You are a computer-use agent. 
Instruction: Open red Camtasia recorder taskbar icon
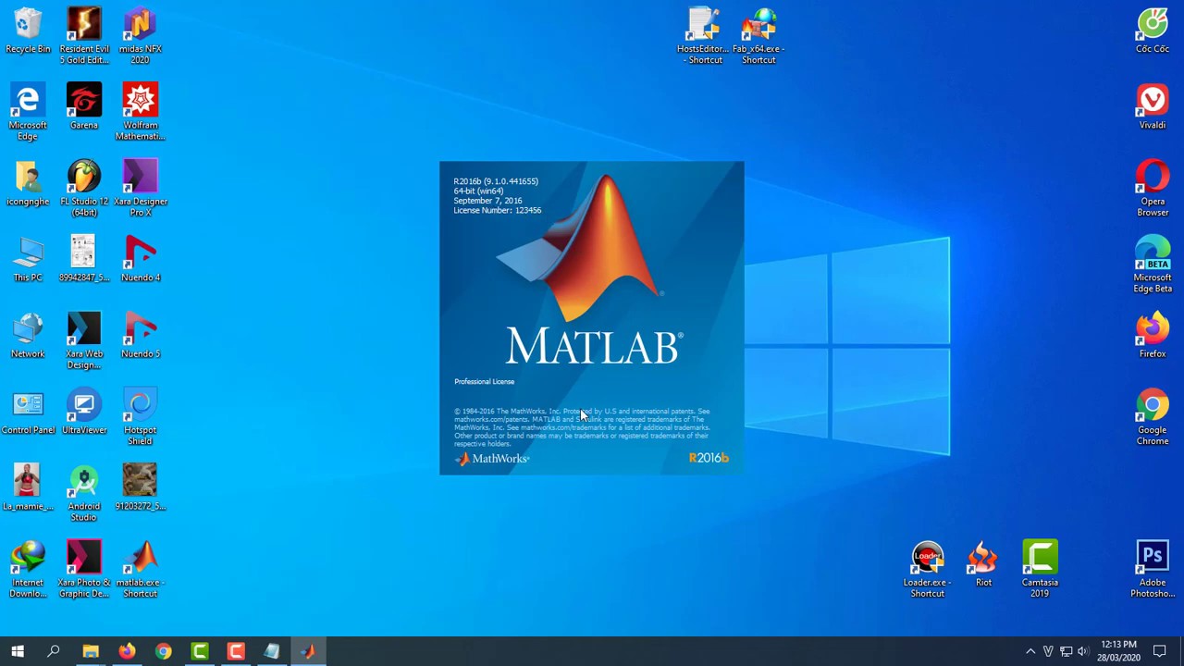tap(236, 651)
